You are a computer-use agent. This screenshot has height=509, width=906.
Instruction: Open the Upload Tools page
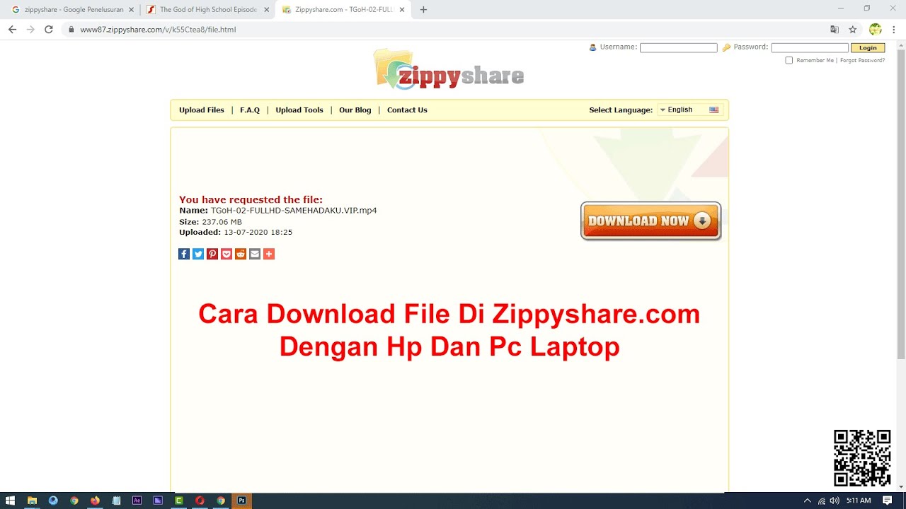tap(299, 110)
